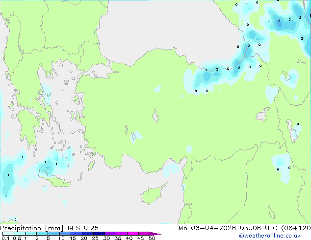Click the above-50 arrow end of legend
This screenshot has height=240, width=311.
tap(155, 234)
